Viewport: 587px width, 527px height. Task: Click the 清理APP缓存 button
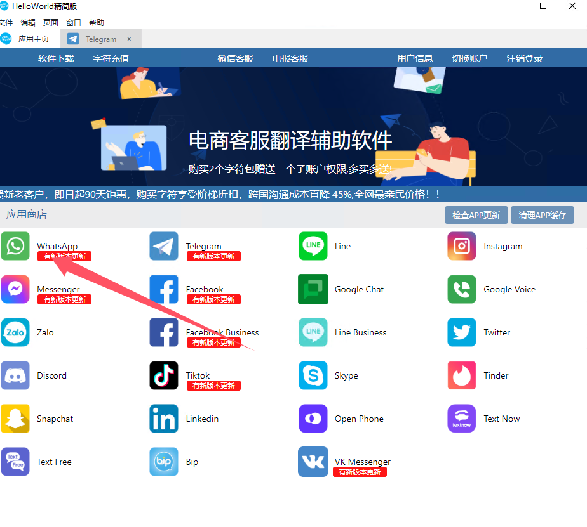point(543,215)
